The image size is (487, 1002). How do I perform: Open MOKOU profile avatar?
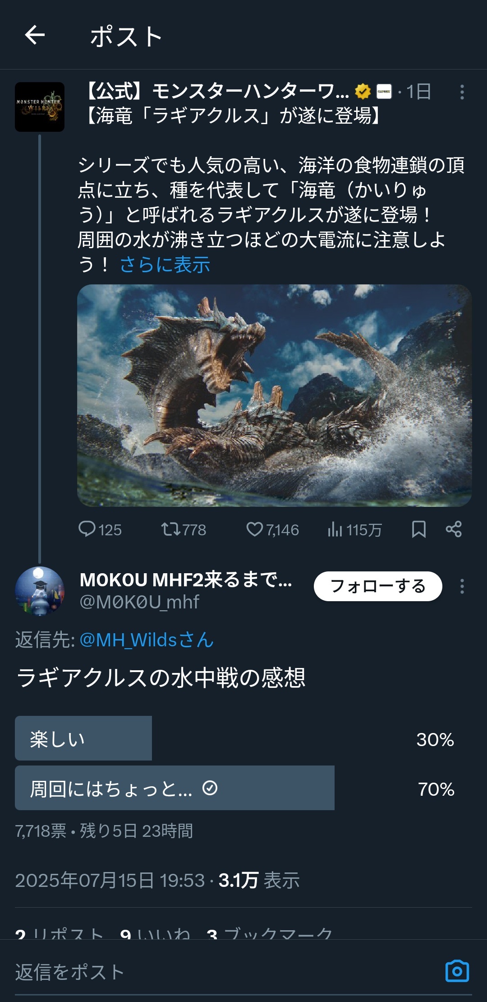click(x=40, y=591)
